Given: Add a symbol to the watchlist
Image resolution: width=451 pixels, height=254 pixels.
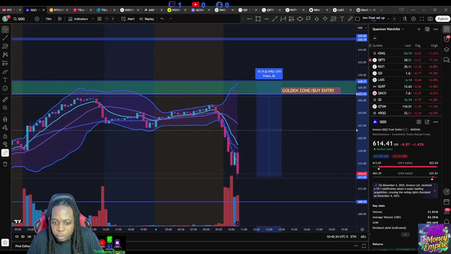Looking at the screenshot, I should coord(419,29).
